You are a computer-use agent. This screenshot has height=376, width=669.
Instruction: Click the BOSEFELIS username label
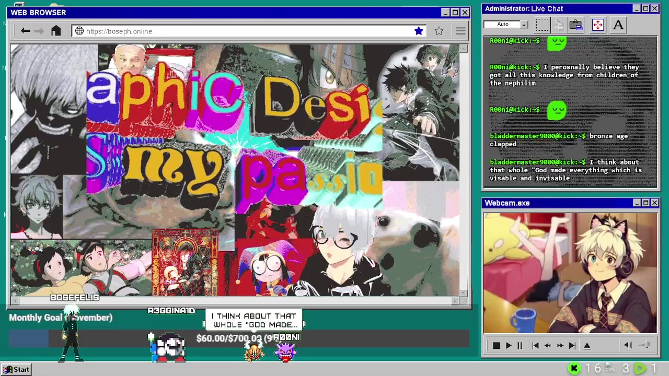pyautogui.click(x=74, y=298)
